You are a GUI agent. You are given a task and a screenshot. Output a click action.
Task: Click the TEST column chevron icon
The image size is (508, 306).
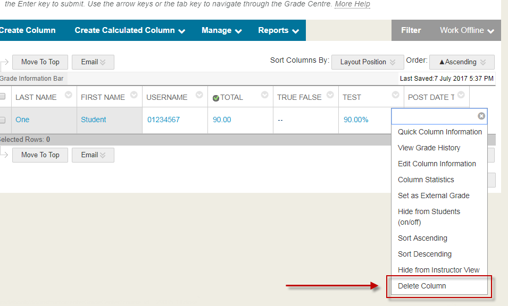395,95
